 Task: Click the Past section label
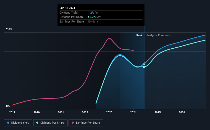click(139, 35)
